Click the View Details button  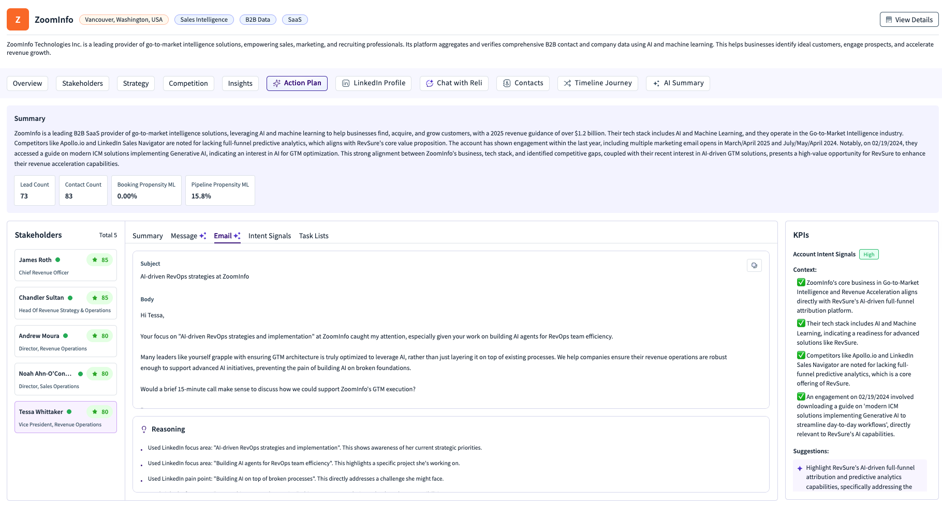(909, 20)
